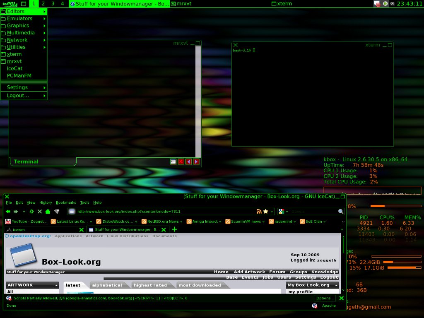This screenshot has height=318, width=424.
Task: Open the Multimedia submenu
Action: point(24,33)
